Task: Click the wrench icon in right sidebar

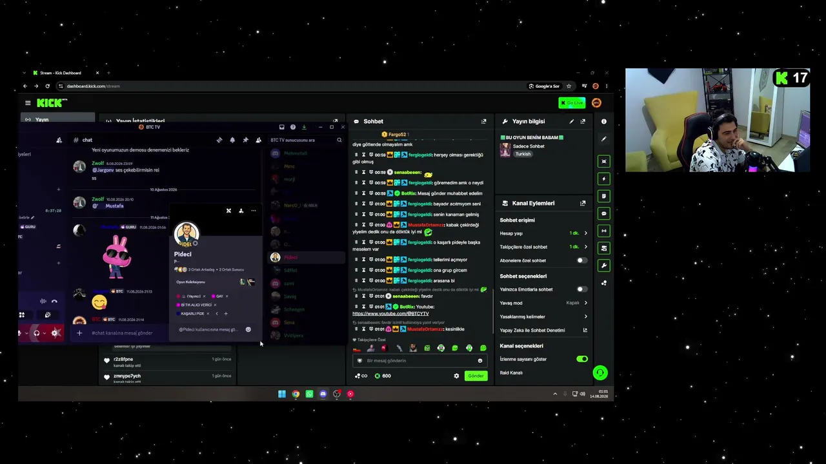Action: point(604,266)
